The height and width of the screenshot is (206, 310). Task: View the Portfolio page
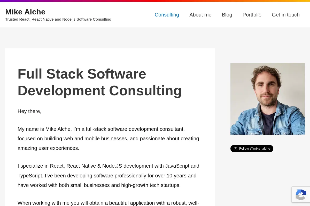(x=252, y=15)
